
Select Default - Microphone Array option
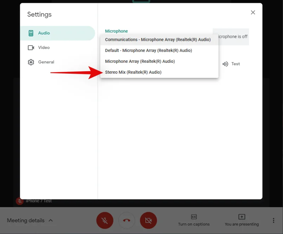[x=148, y=50]
